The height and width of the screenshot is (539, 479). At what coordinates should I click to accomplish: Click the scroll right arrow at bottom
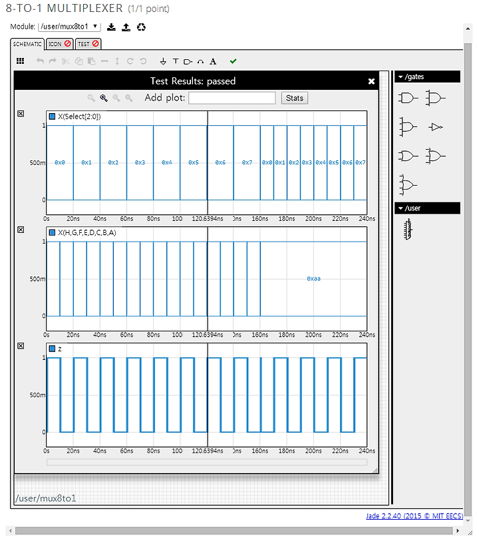pyautogui.click(x=458, y=531)
